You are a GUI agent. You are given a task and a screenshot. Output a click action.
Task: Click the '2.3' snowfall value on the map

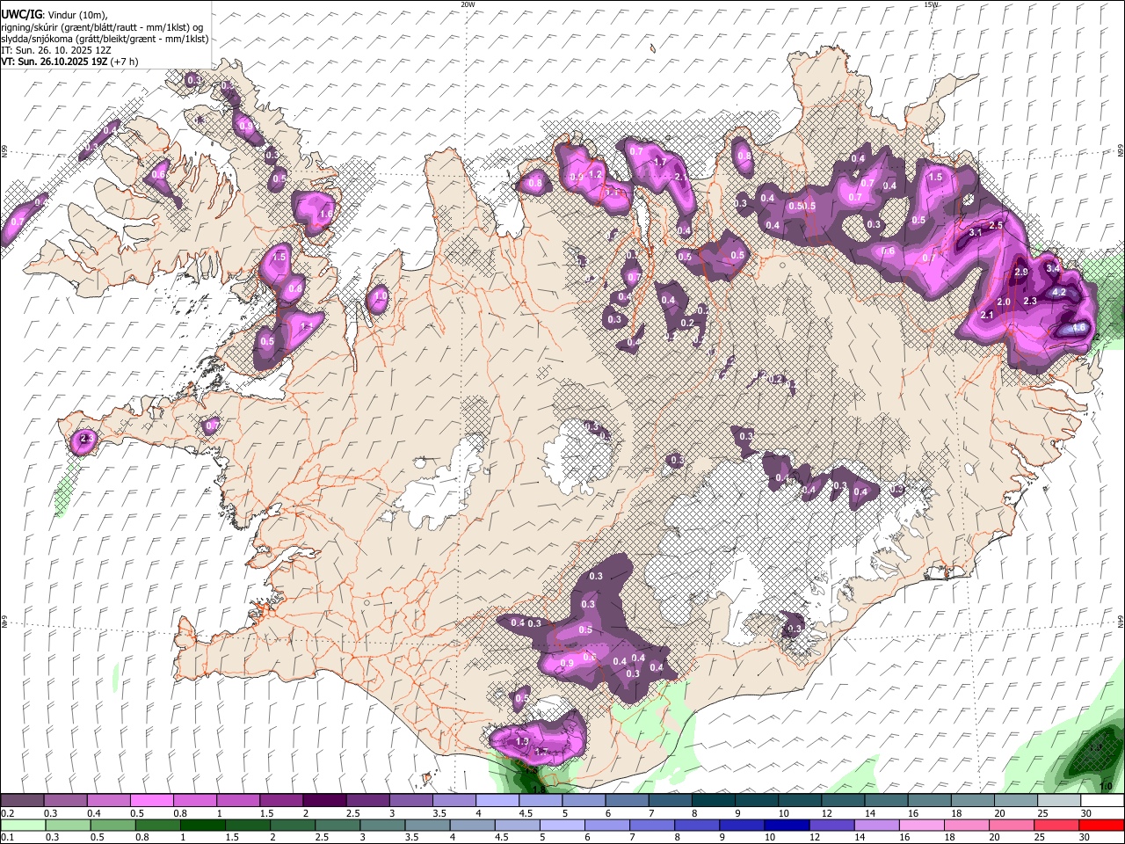coord(1031,302)
